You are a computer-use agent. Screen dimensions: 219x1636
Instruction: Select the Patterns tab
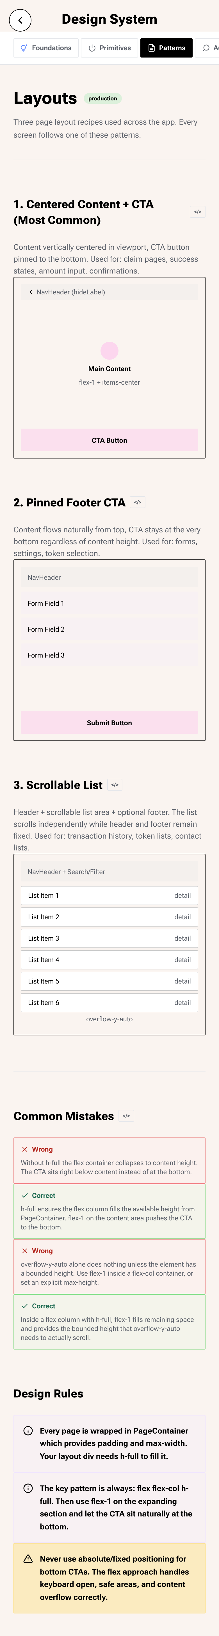(x=166, y=48)
